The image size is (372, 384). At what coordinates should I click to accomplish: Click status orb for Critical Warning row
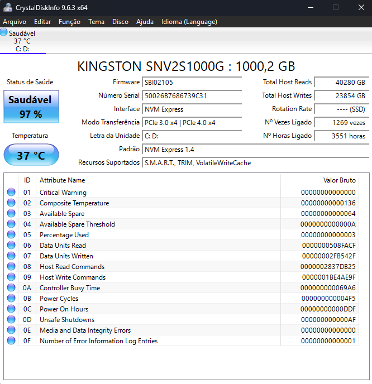click(x=11, y=192)
